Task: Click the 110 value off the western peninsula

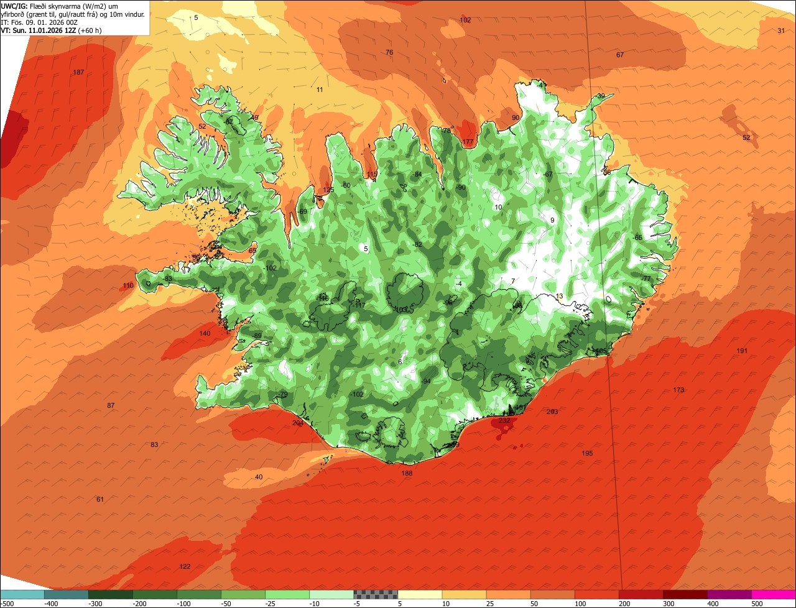Action: point(128,285)
